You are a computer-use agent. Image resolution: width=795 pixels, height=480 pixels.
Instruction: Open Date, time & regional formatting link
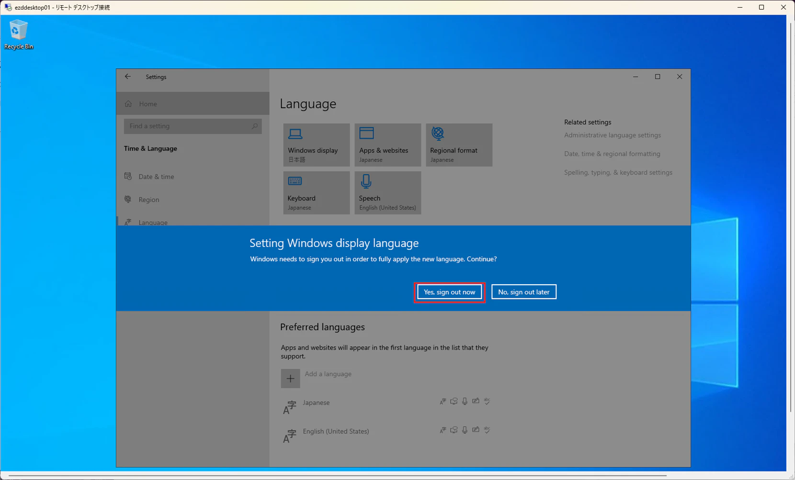(x=612, y=154)
